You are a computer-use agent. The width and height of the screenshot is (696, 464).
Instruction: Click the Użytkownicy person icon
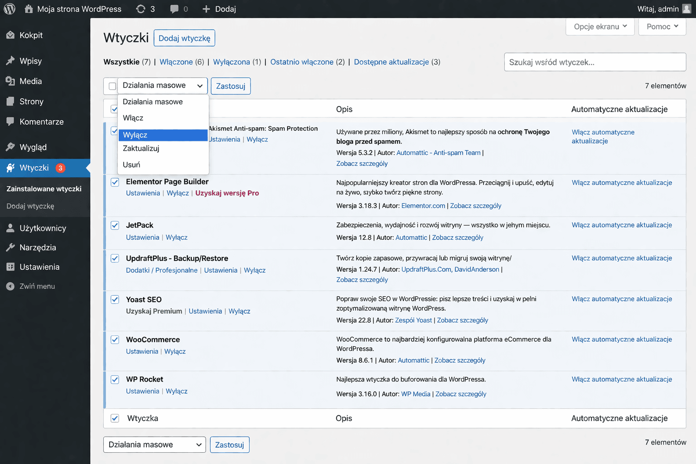10,228
